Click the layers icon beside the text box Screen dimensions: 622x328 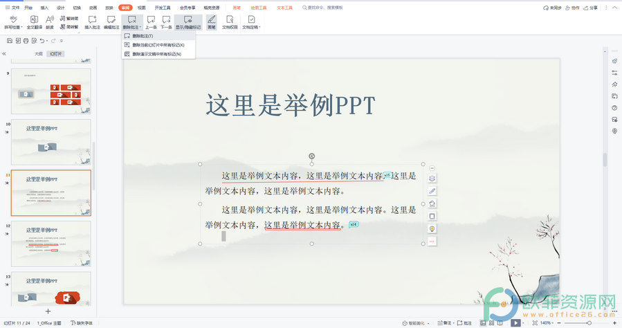point(432,179)
